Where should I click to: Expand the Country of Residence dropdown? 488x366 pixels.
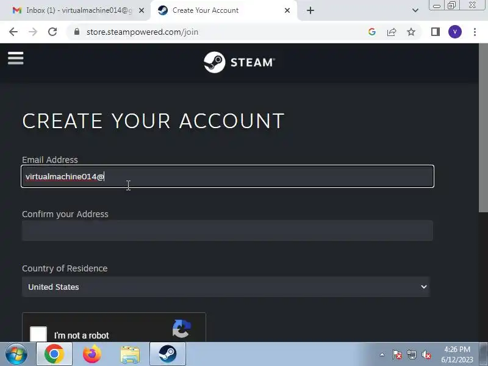pos(226,287)
